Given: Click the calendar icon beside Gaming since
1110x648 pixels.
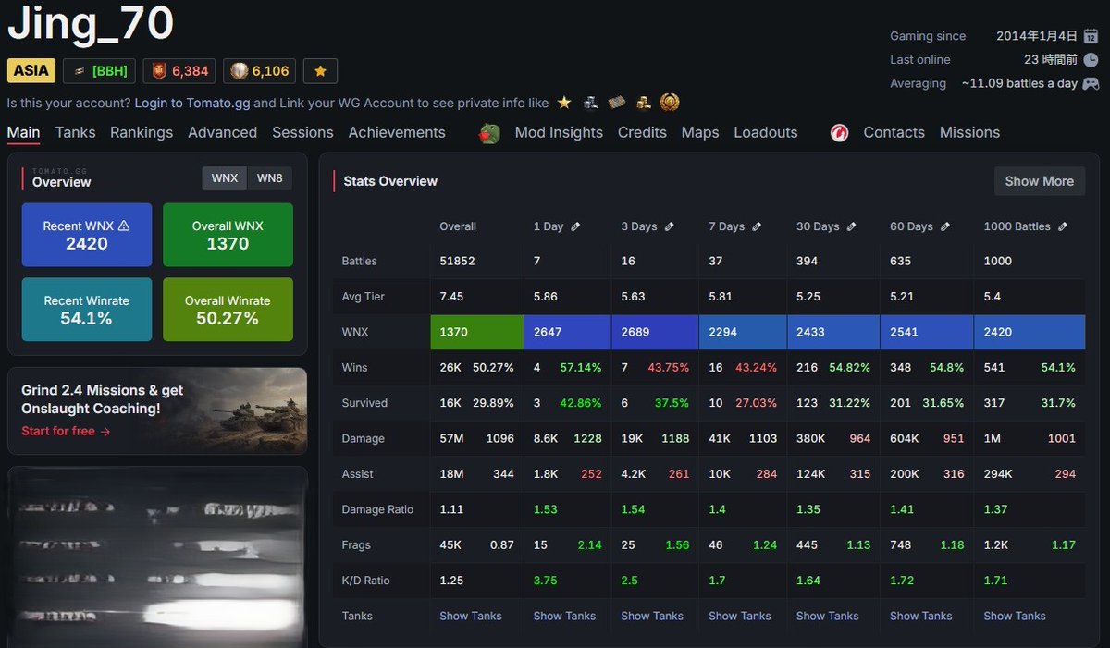Looking at the screenshot, I should tap(1091, 36).
